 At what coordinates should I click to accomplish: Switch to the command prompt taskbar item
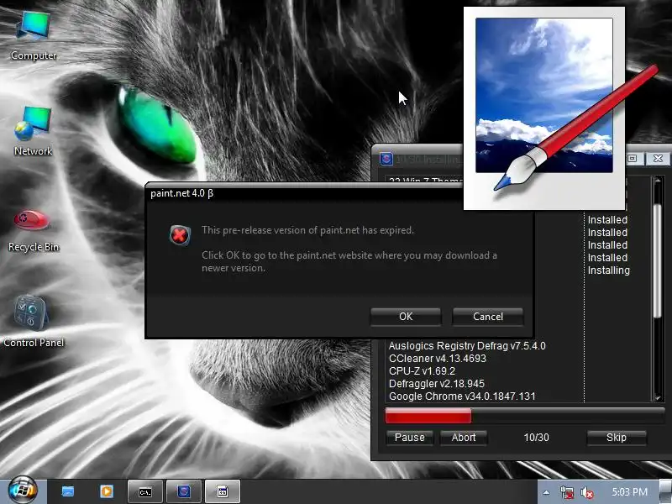click(145, 491)
